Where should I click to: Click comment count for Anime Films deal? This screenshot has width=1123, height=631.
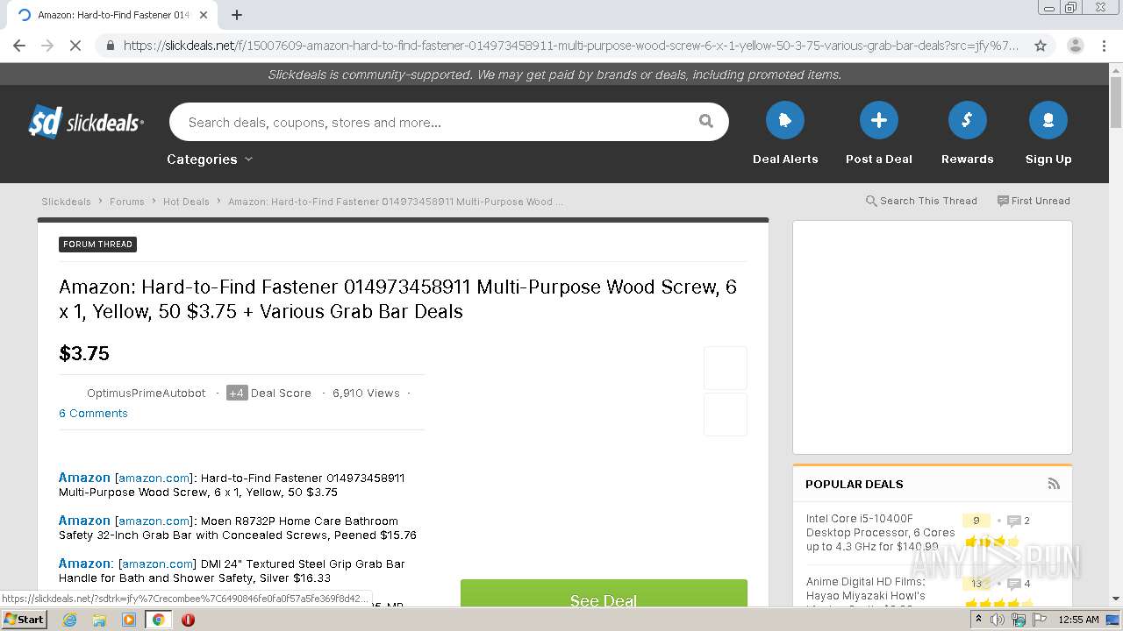(1019, 584)
